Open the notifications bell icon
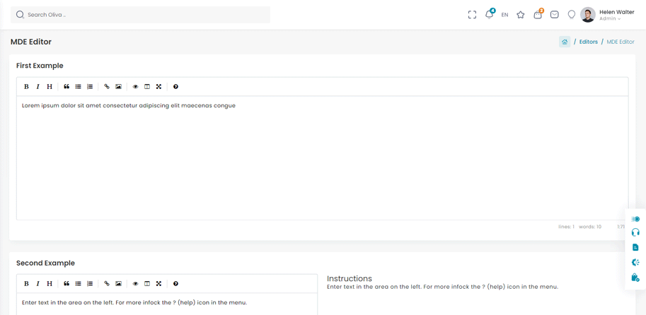Image resolution: width=646 pixels, height=315 pixels. (x=488, y=14)
